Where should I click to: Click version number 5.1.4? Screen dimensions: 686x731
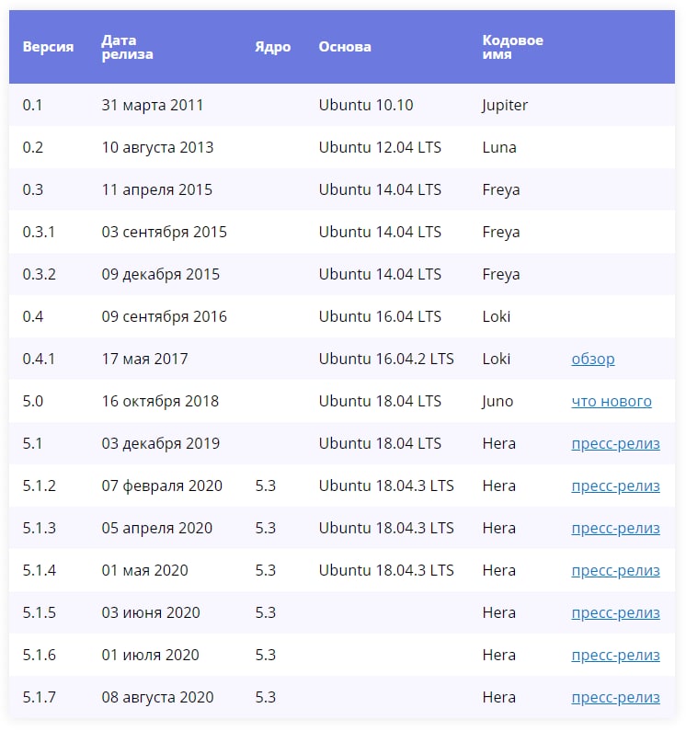click(39, 570)
